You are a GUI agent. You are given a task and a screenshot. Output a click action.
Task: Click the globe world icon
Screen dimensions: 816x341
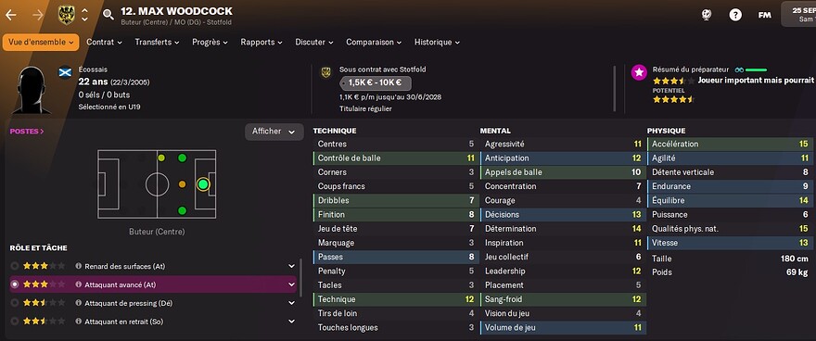tap(707, 15)
